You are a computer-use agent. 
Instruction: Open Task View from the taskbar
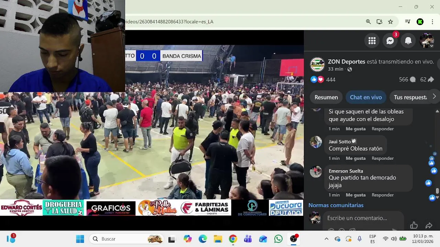172,239
